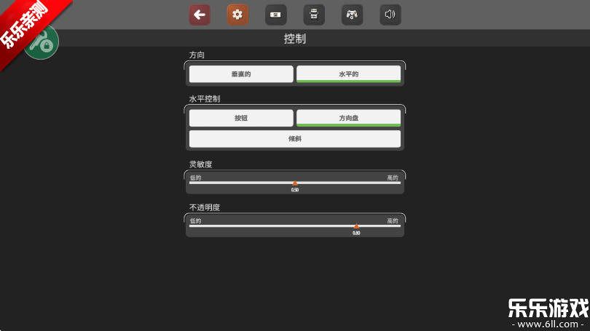Click the 灵敏度 slider handle at 0.50
This screenshot has width=590, height=331.
295,183
